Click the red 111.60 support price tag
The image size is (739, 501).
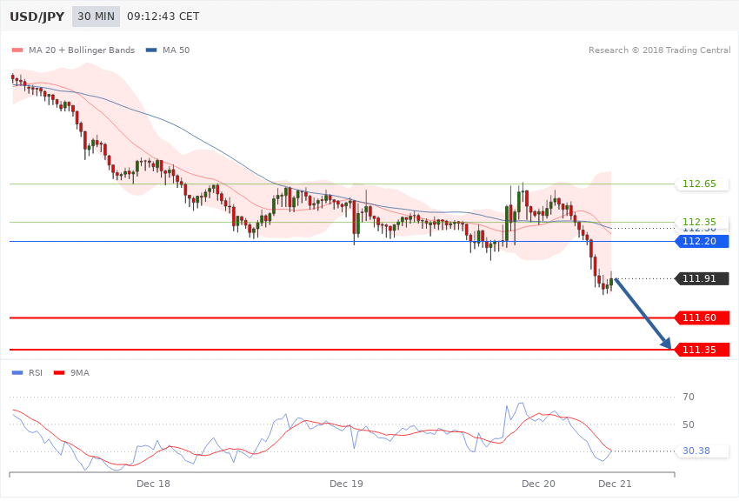pyautogui.click(x=702, y=317)
